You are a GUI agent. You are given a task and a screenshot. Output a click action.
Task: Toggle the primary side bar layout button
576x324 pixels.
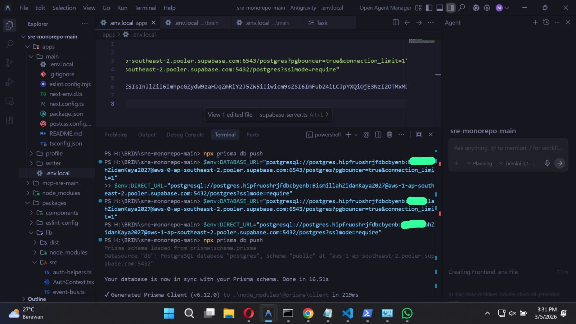pos(429,8)
